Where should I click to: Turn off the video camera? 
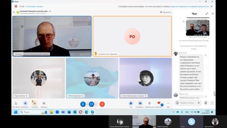92,104
